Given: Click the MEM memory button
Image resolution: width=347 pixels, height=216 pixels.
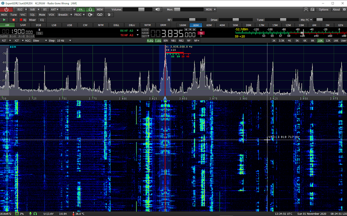Looking at the screenshot, I should [x=100, y=9].
